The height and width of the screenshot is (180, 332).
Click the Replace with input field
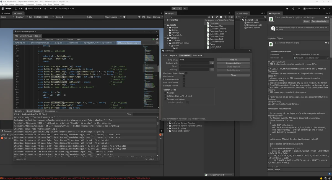[x=194, y=63]
